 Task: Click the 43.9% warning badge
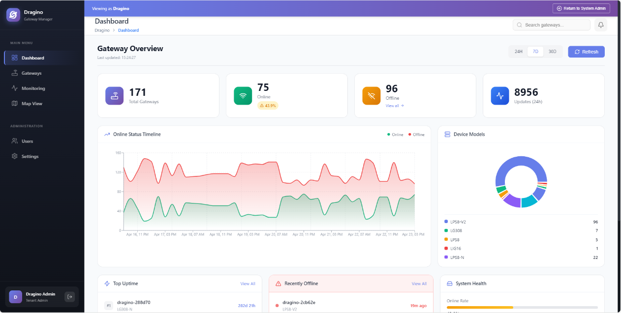coord(268,106)
